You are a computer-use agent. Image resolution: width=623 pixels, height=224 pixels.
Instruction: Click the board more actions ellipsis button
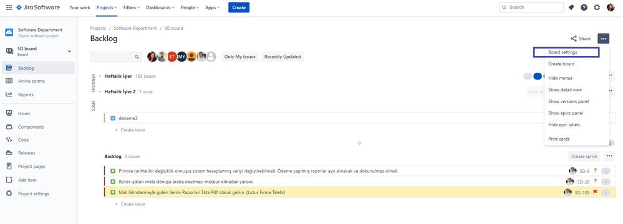pos(604,39)
